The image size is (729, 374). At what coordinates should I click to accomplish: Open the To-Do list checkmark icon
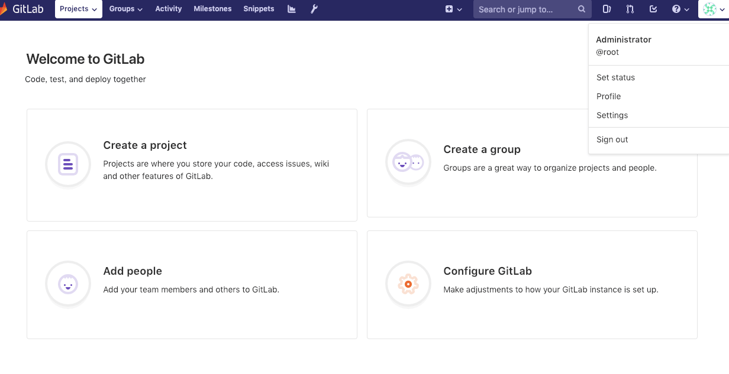(x=653, y=9)
